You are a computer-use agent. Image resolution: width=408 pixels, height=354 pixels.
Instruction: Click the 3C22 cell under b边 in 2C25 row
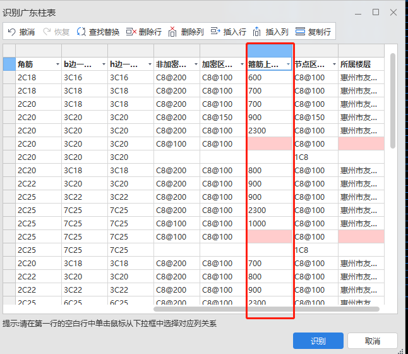[85, 197]
